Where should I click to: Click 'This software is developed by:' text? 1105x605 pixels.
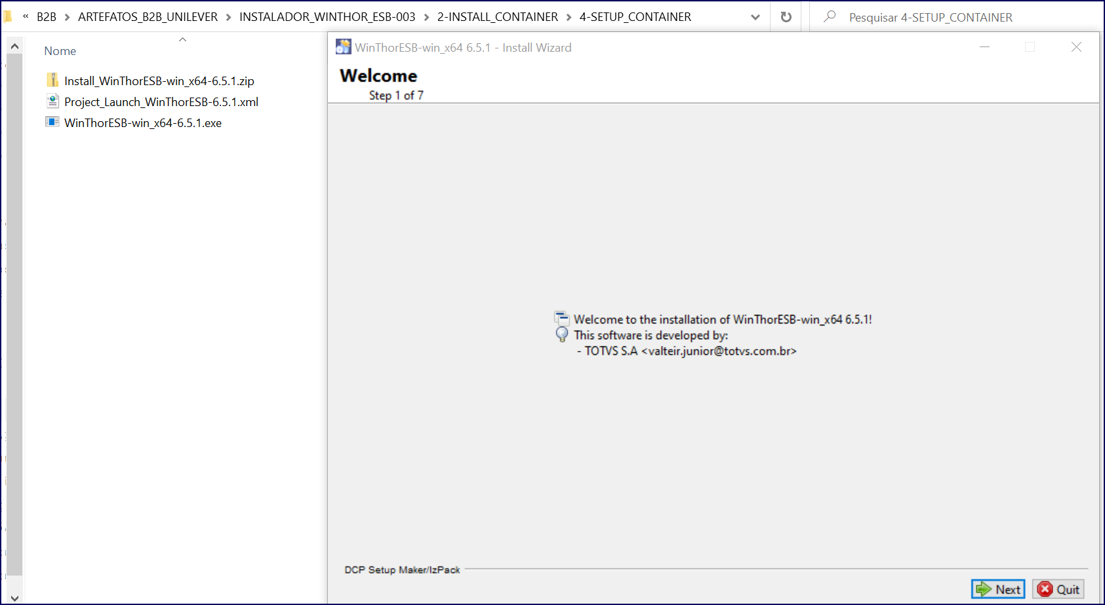[x=651, y=335]
